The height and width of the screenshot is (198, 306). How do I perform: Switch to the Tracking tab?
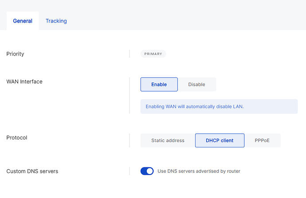click(x=56, y=21)
